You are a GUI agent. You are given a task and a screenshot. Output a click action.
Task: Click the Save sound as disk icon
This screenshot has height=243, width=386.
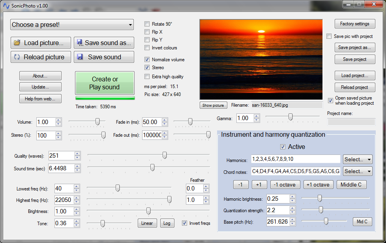point(79,43)
